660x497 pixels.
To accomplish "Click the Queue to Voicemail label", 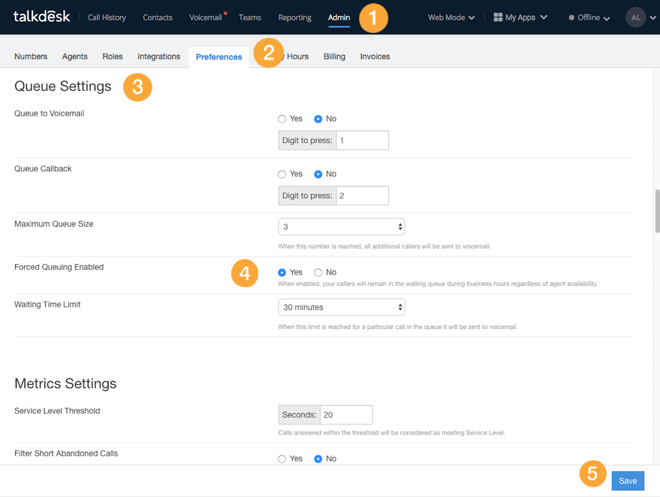I will click(49, 113).
